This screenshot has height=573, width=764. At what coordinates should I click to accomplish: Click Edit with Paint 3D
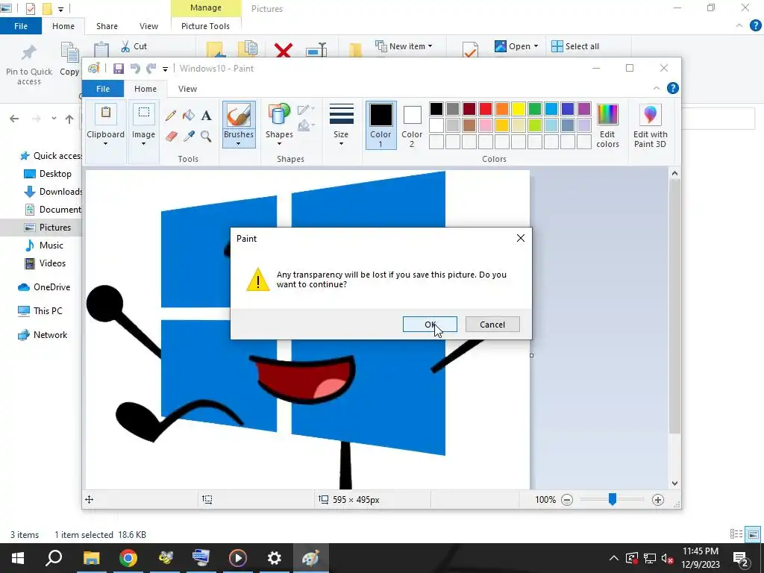click(x=650, y=125)
